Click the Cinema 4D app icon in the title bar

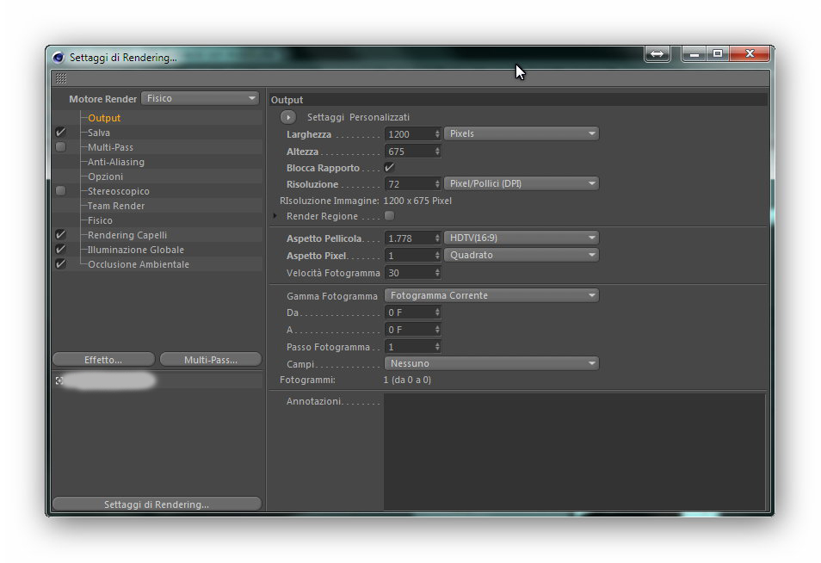(59, 57)
